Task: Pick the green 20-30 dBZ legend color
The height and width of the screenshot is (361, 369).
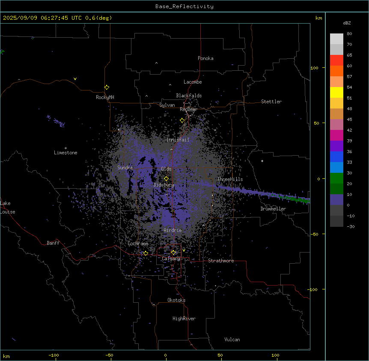Action: tap(336, 178)
